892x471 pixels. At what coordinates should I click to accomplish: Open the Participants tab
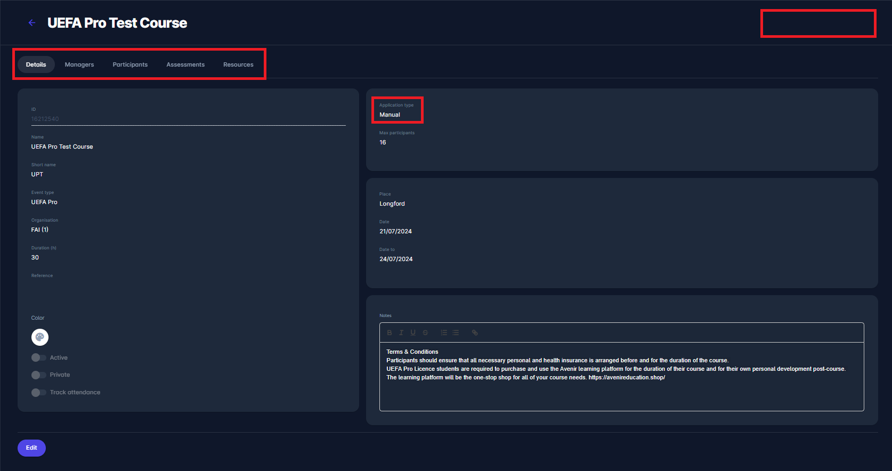pos(130,64)
